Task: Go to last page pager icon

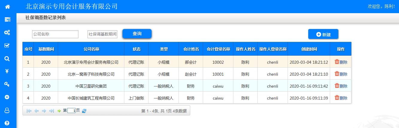Action: [x=52, y=111]
